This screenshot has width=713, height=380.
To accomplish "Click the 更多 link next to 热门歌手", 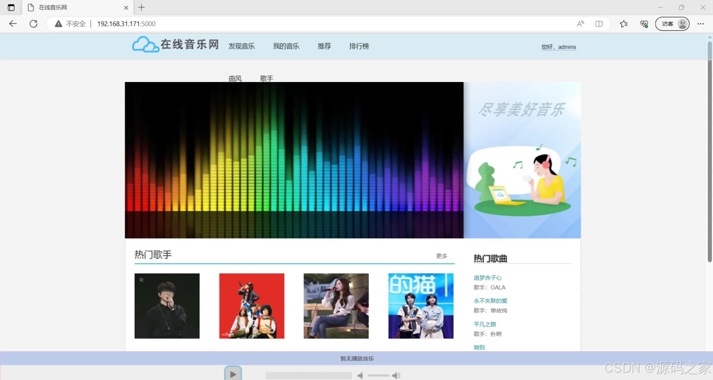I will 442,256.
